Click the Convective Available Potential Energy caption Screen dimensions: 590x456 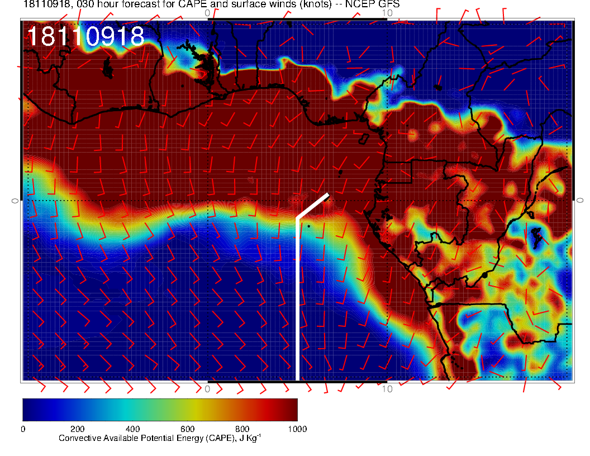coord(160,438)
